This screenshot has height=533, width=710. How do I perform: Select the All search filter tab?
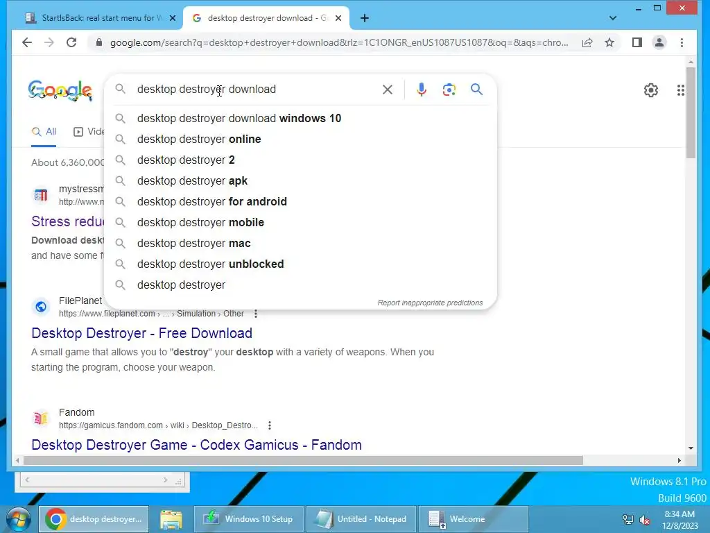click(x=44, y=132)
